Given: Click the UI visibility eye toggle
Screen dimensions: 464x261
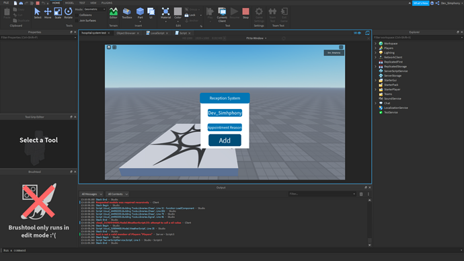Looking at the screenshot, I should [x=358, y=33].
